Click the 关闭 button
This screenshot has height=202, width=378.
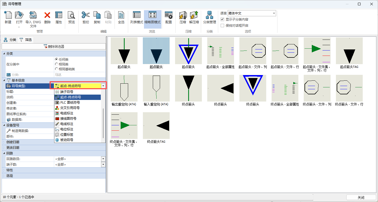pyautogui.click(x=361, y=197)
